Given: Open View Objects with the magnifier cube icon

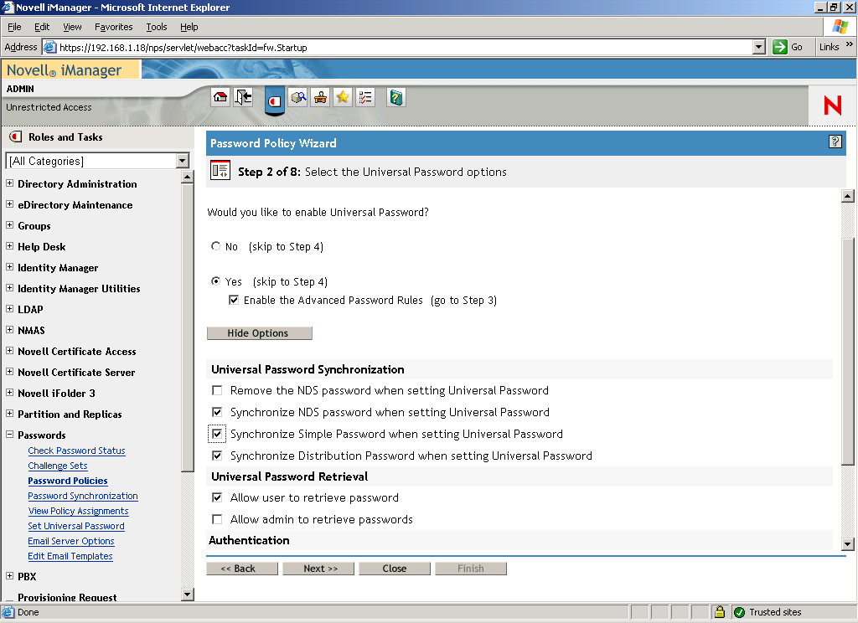Looking at the screenshot, I should pyautogui.click(x=298, y=97).
